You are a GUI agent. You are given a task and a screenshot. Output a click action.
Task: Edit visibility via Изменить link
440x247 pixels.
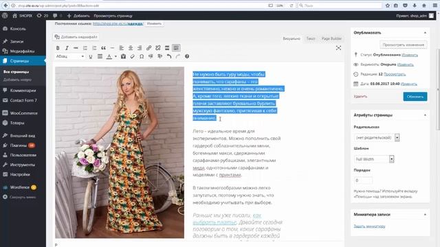[406, 64]
